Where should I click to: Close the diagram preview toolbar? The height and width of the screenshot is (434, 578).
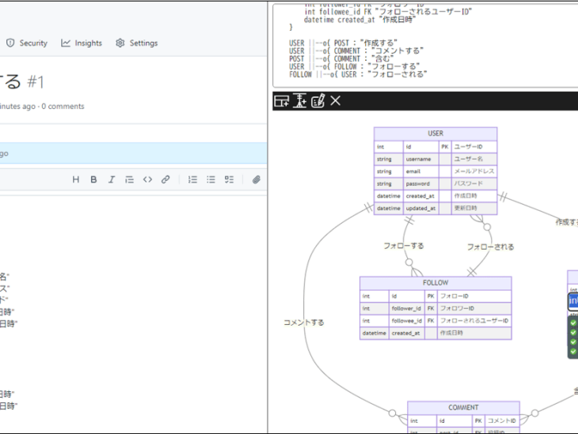click(x=336, y=100)
